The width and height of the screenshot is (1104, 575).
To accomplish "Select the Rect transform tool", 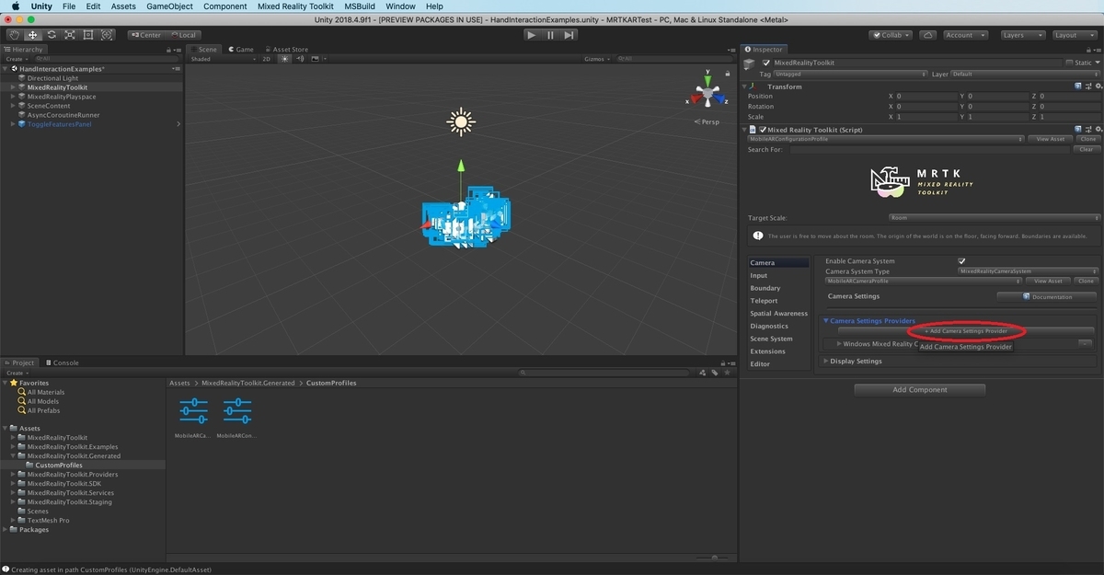I will (88, 35).
